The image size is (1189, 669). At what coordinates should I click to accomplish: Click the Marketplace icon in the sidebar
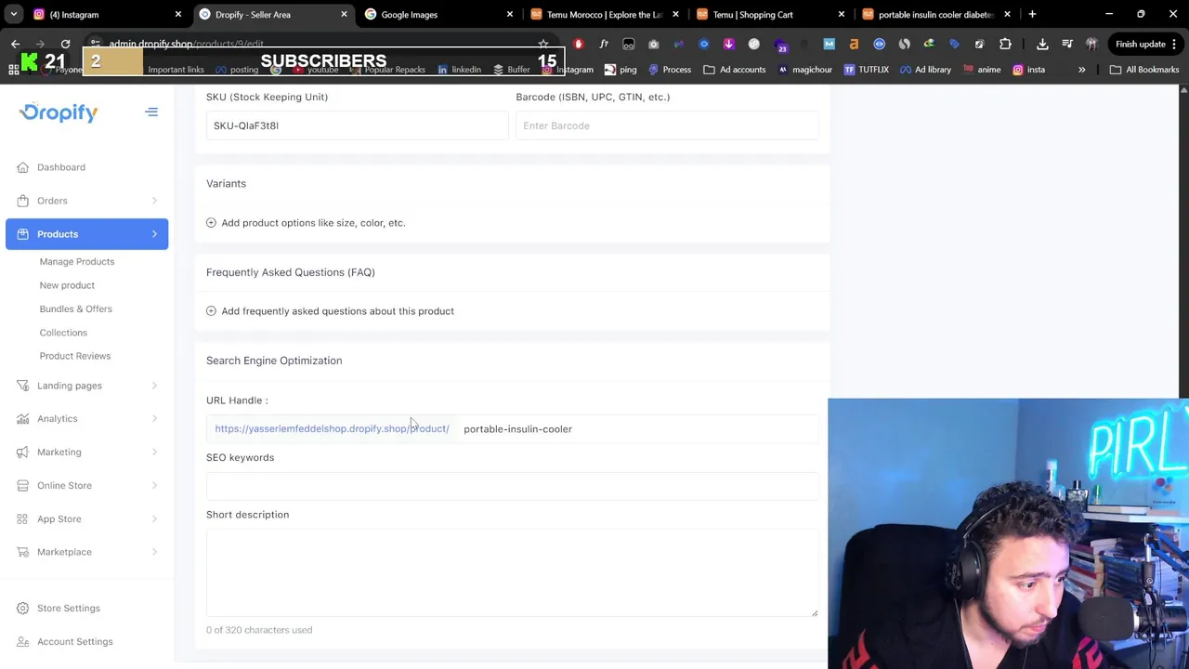[x=22, y=552]
